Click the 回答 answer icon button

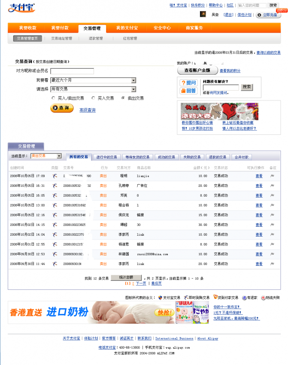(x=188, y=91)
